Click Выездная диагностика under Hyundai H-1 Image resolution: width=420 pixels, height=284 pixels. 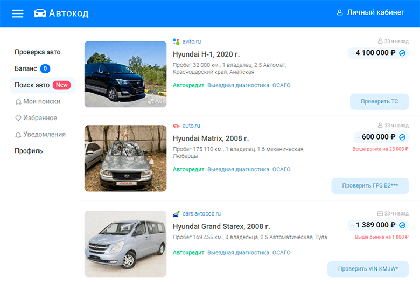tap(238, 85)
